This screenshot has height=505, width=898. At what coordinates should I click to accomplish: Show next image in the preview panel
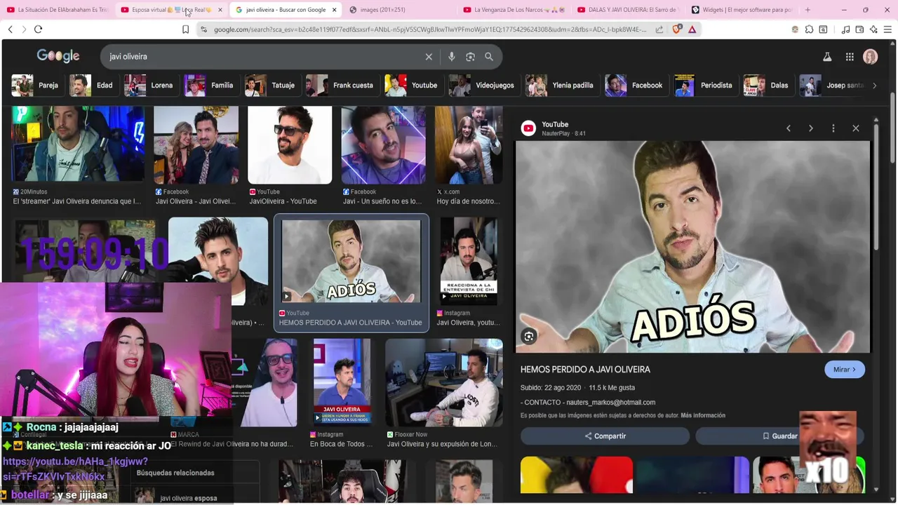pos(811,128)
